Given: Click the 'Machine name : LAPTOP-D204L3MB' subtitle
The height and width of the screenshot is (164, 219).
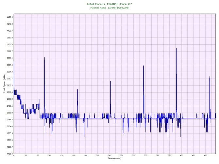Looking at the screenshot, I should [109, 8].
